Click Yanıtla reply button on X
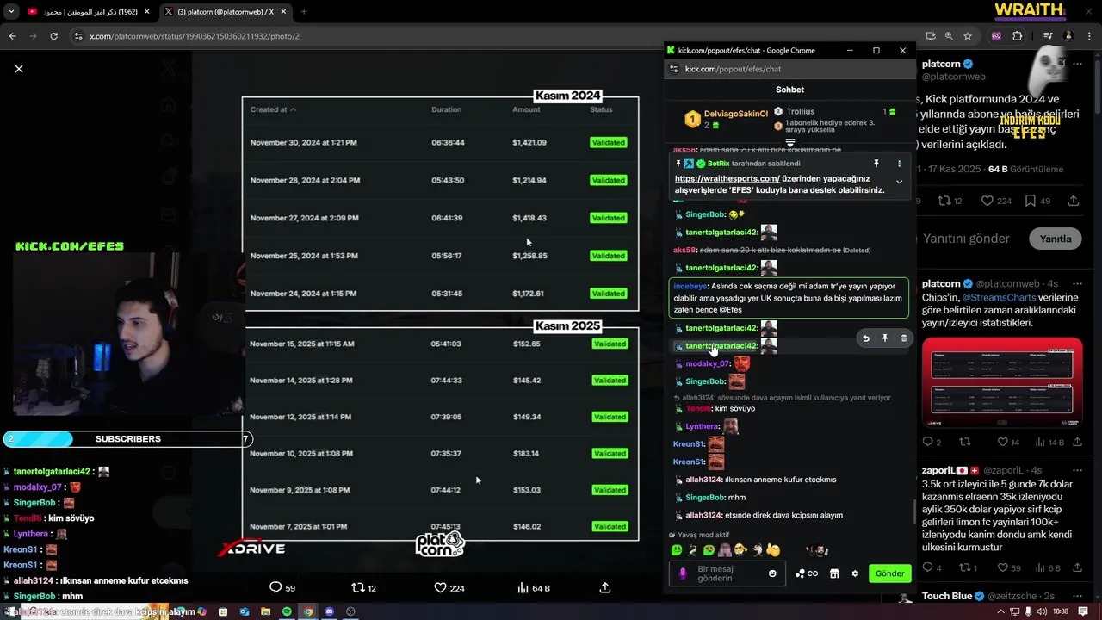 pos(1056,239)
